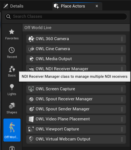Click the OWL Virtual Webcam Output icon
The width and height of the screenshot is (131, 150).
point(31,139)
